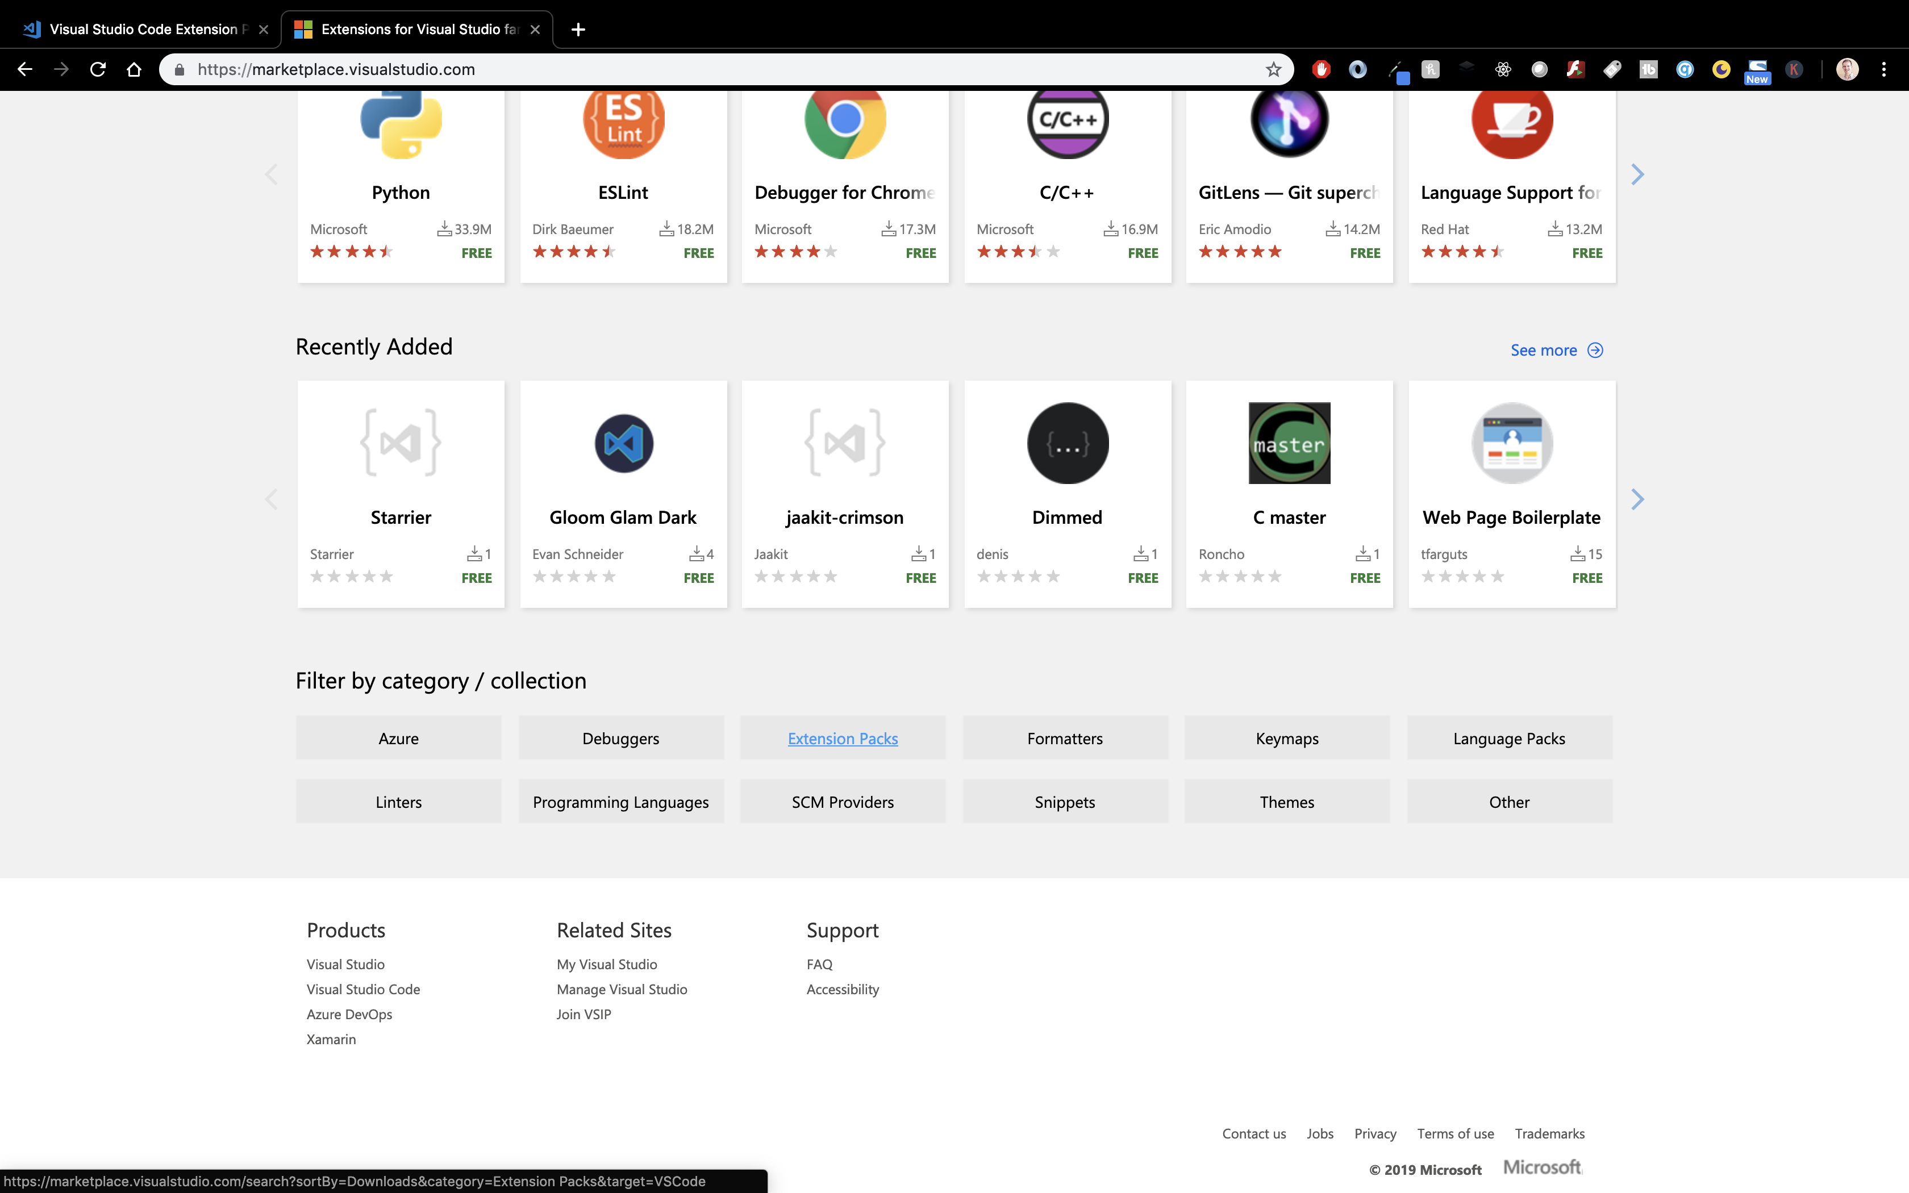
Task: Click the red hand ad-blocker extension icon
Action: [x=1322, y=69]
